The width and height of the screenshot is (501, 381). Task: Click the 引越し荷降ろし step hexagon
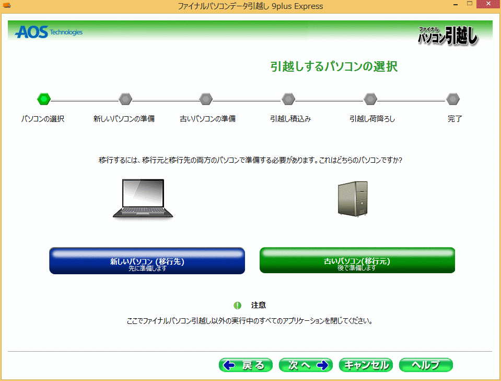tap(370, 99)
